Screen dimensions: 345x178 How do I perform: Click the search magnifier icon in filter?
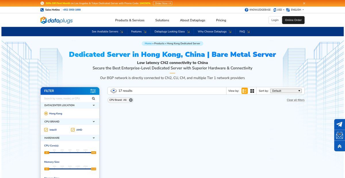pos(93,98)
